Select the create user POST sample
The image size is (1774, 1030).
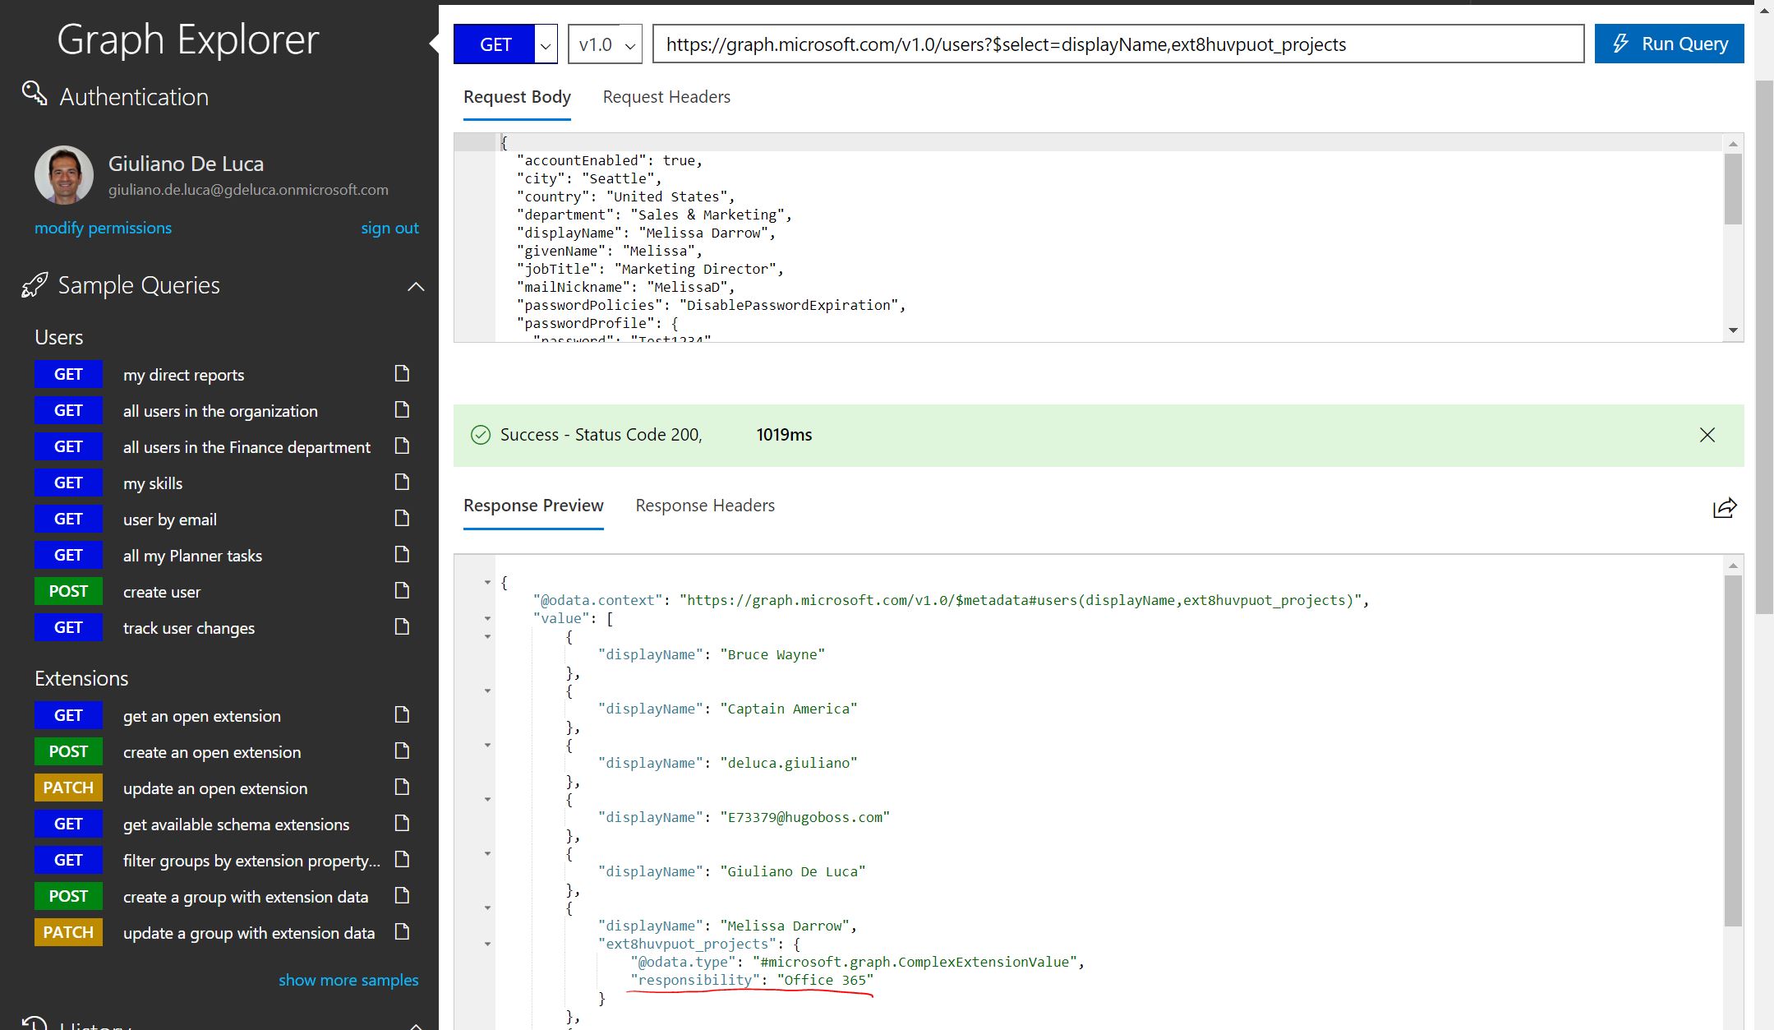[x=162, y=592]
